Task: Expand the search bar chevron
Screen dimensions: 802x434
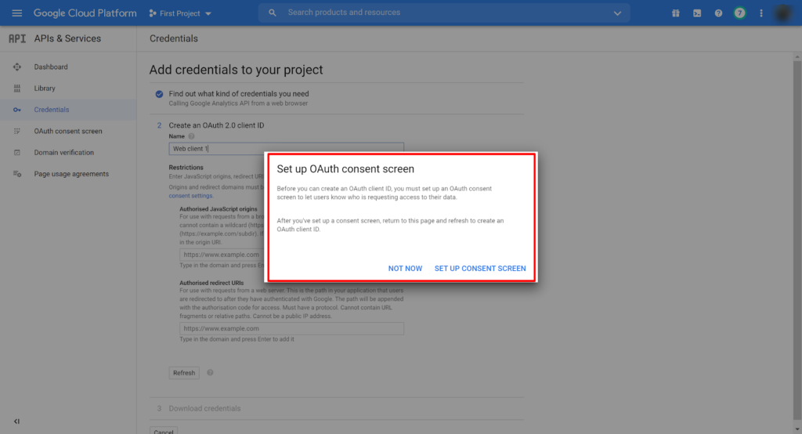Action: pos(617,13)
